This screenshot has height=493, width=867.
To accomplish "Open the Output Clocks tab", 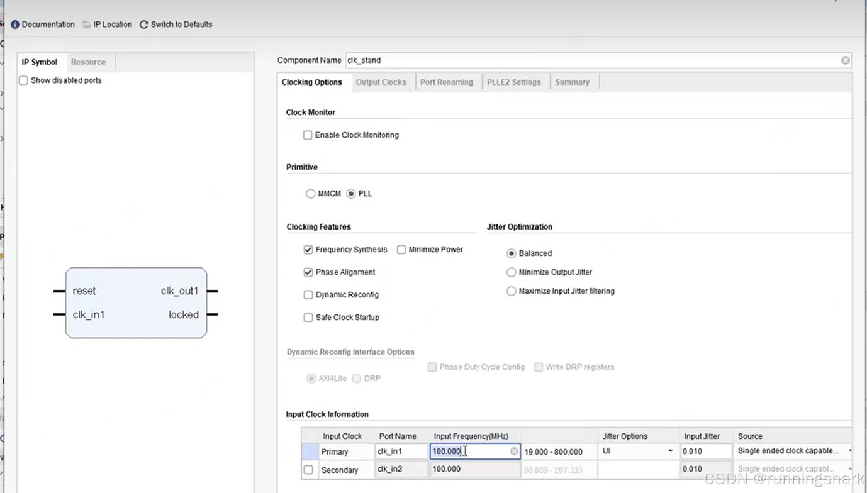I will (x=381, y=82).
